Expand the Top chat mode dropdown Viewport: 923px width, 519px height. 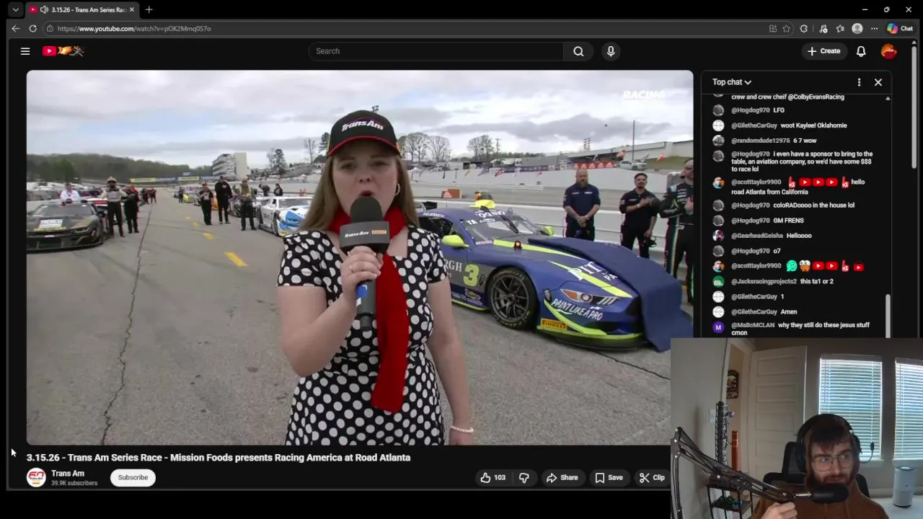coord(732,82)
